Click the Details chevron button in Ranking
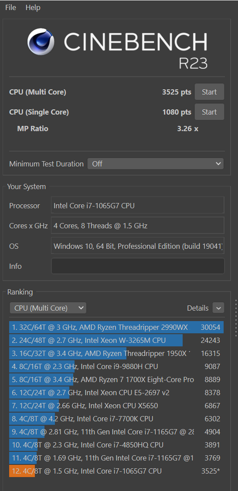This screenshot has height=491, width=238. [x=218, y=308]
